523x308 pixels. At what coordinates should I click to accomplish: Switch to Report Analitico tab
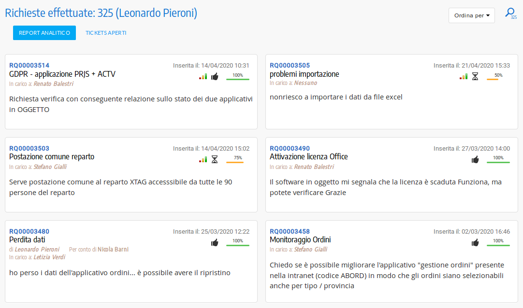pos(44,33)
